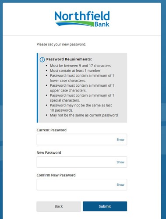Show the New Password text
Screen dimensions: 166x219
coord(120,162)
